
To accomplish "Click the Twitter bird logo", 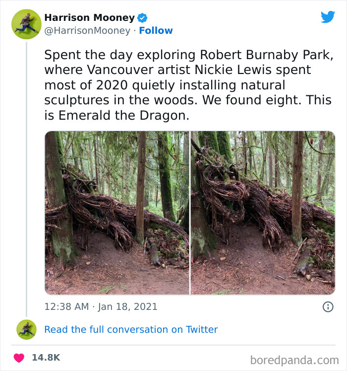I will point(328,17).
